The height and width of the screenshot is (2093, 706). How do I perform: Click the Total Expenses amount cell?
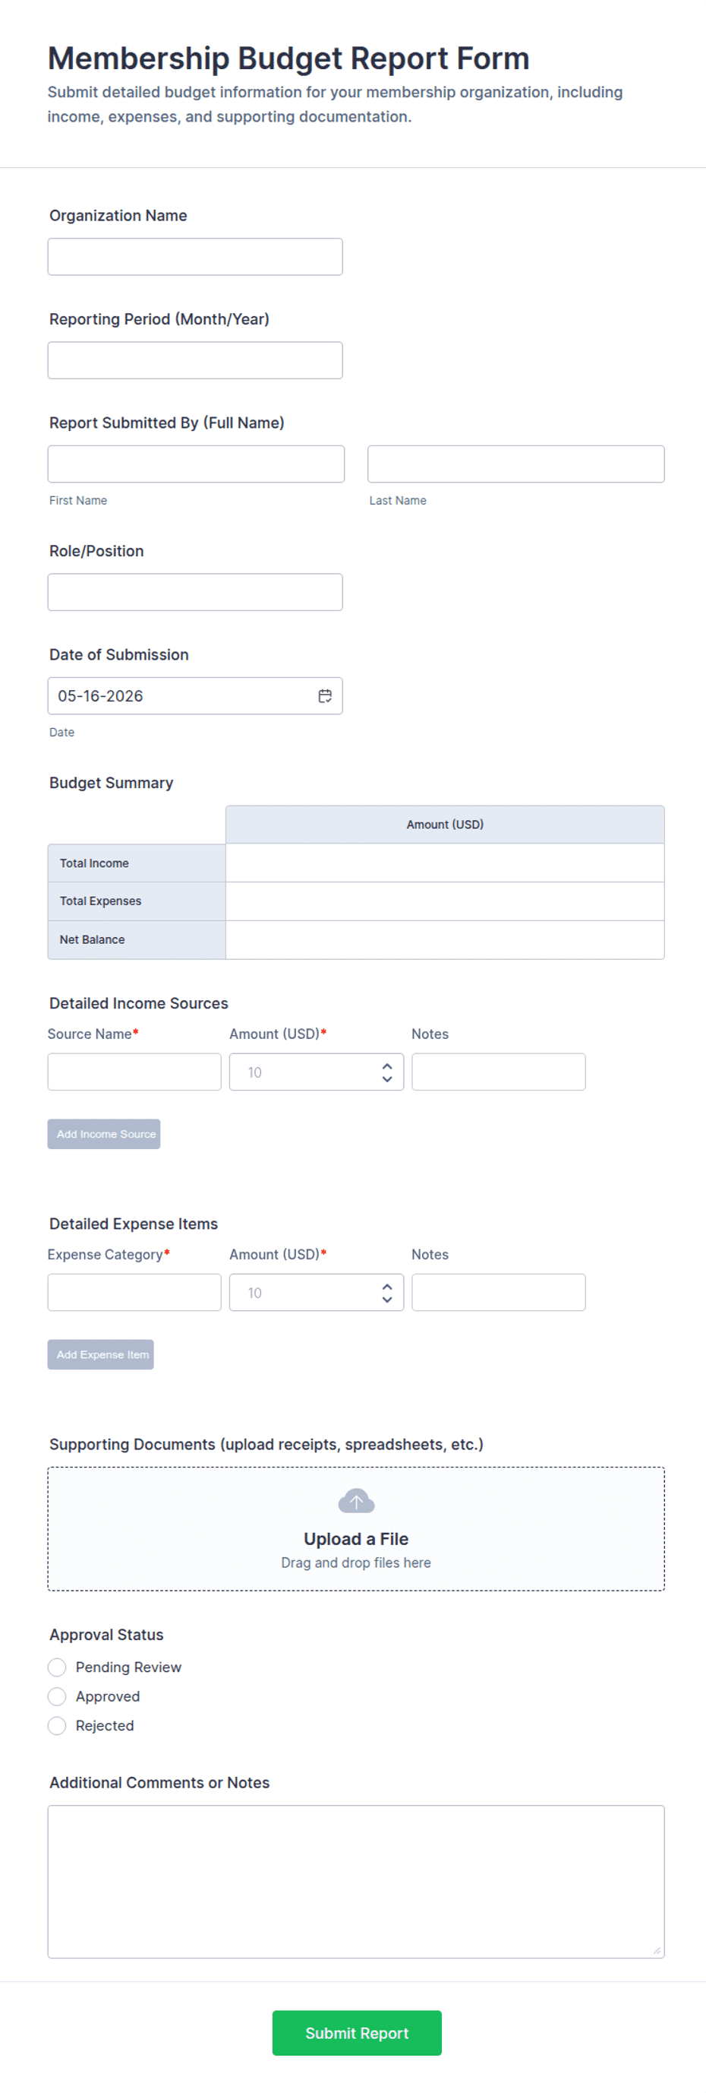pyautogui.click(x=445, y=901)
